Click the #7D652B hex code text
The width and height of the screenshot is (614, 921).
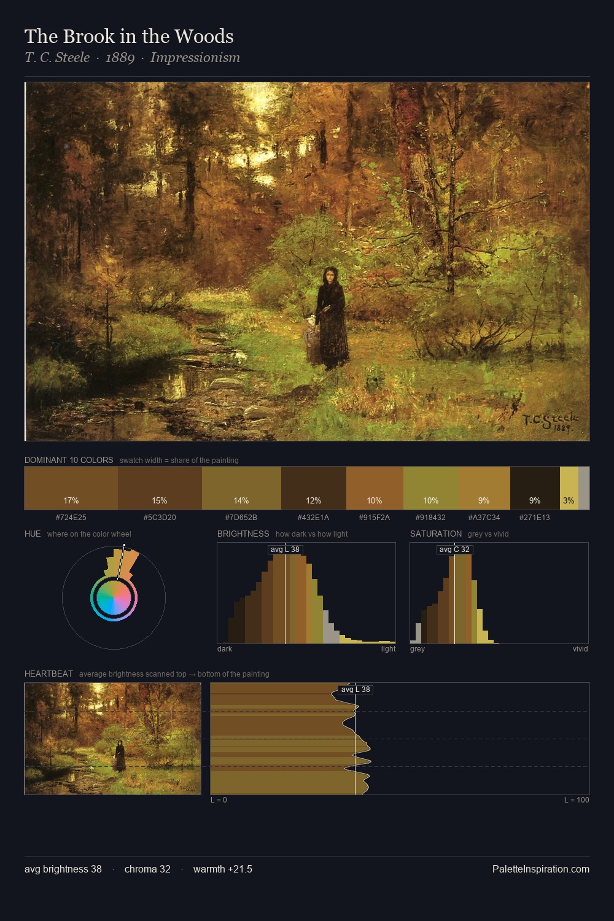click(241, 518)
